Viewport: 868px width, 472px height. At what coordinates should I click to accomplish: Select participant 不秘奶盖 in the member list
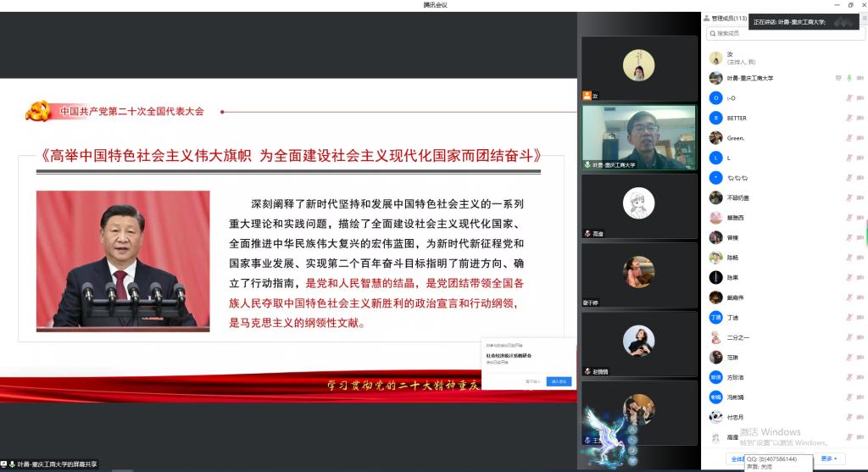(x=737, y=197)
